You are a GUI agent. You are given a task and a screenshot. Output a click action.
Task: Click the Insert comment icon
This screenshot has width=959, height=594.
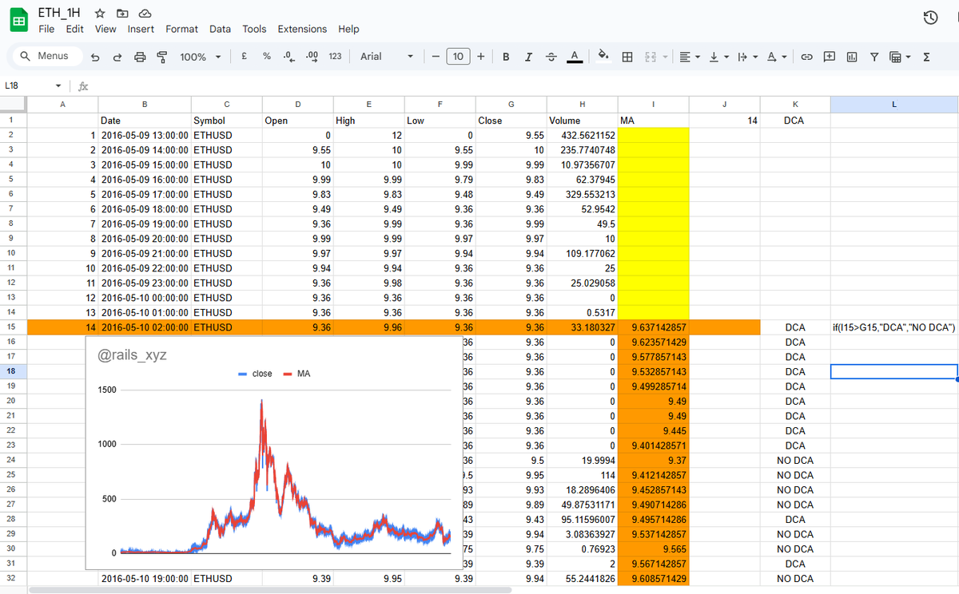pos(830,57)
